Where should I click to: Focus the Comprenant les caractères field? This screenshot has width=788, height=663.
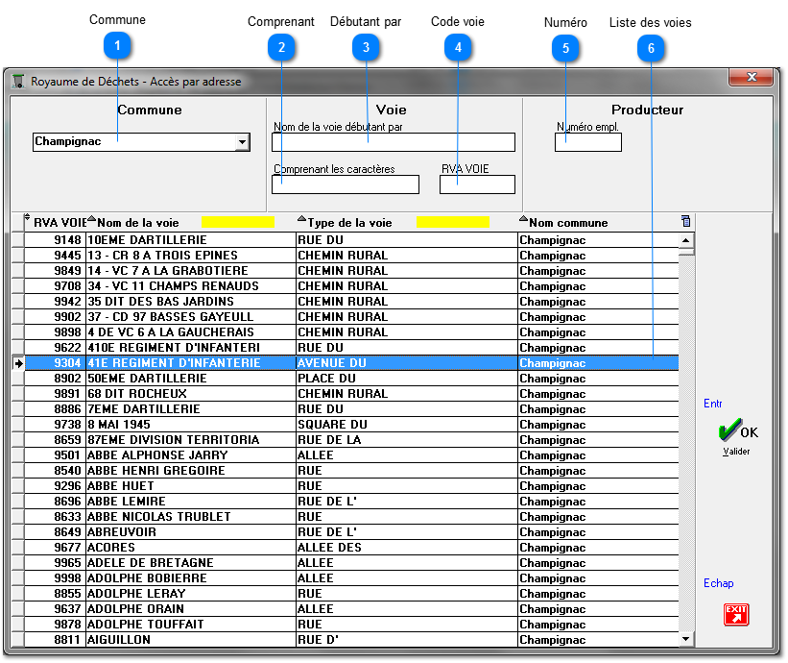coord(346,184)
